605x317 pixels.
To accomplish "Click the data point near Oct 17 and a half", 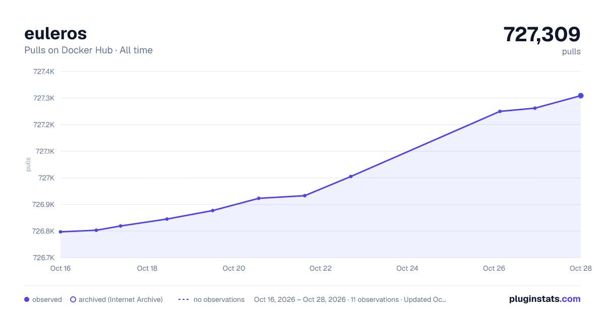I will pos(120,226).
